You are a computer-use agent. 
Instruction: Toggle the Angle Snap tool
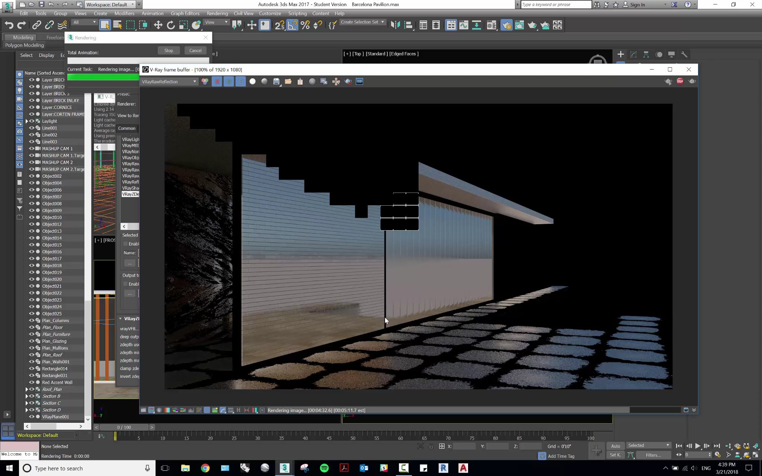tap(292, 25)
